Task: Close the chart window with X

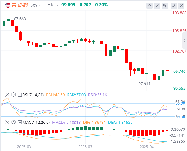Action: (x=181, y=6)
